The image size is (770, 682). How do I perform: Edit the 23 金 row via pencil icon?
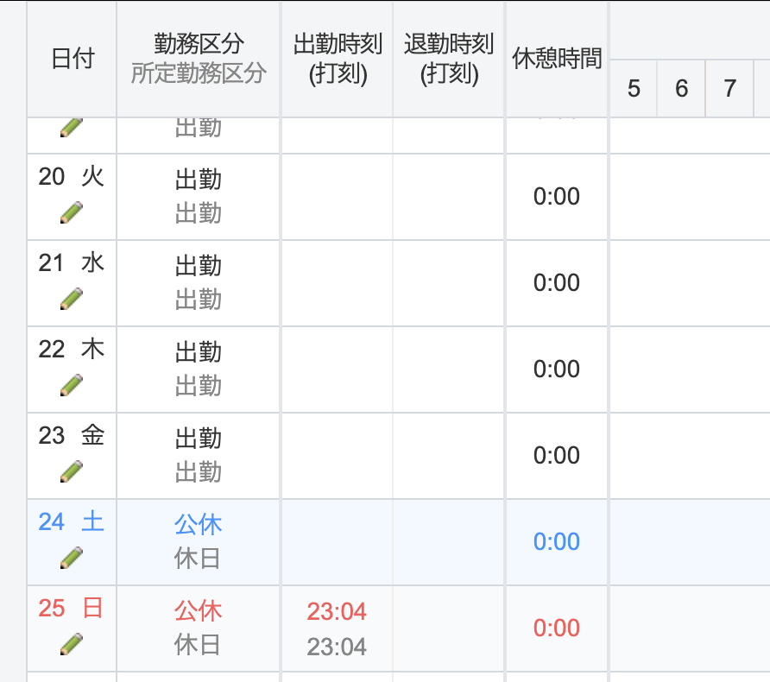[x=72, y=471]
